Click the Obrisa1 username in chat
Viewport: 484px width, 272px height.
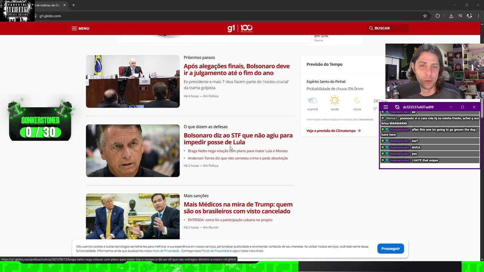[x=391, y=118]
